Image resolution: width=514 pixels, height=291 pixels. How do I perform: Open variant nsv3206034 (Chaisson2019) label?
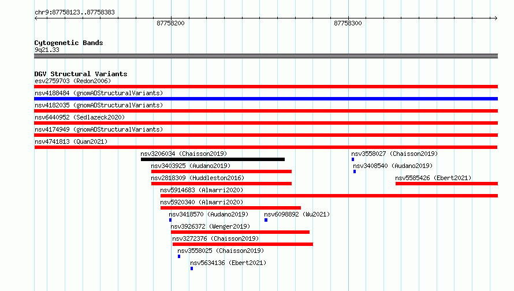coord(184,154)
